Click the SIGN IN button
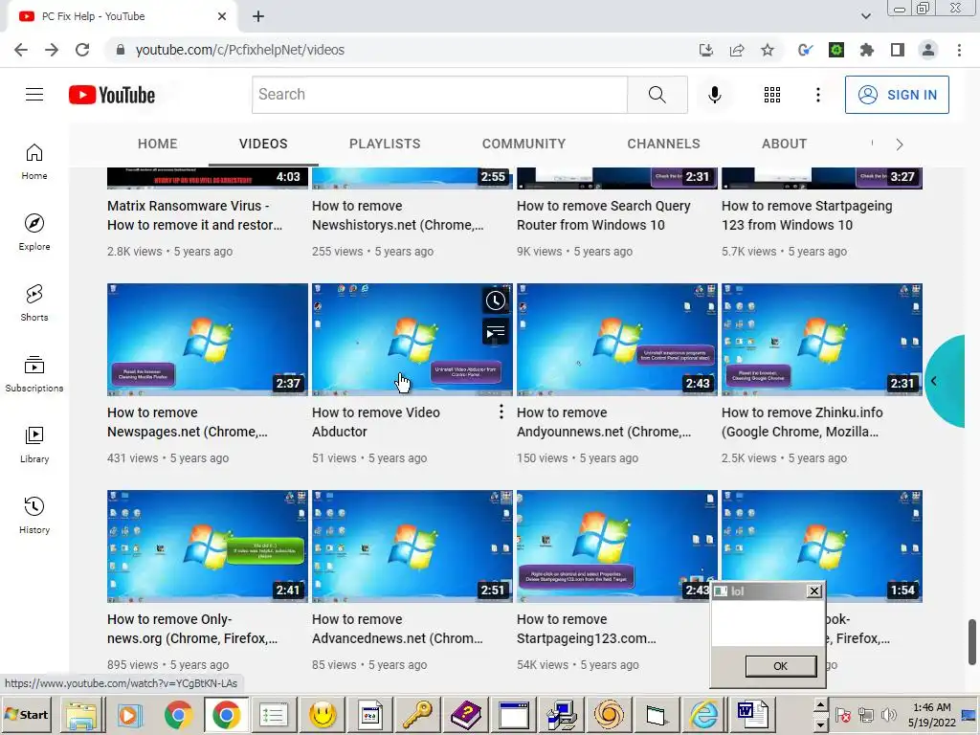The height and width of the screenshot is (735, 980). tap(897, 95)
